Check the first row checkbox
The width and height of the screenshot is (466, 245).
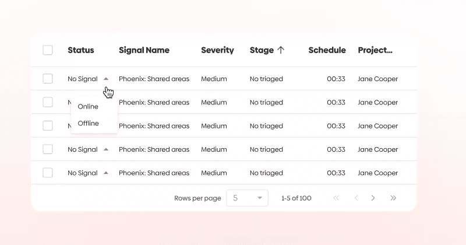tap(48, 79)
